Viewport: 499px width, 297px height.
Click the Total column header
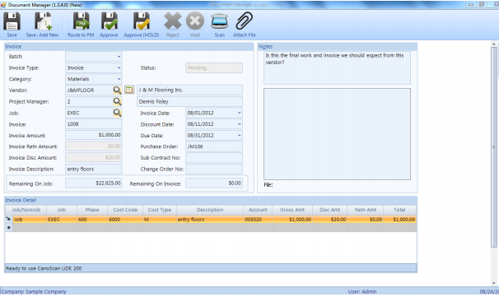pos(399,210)
